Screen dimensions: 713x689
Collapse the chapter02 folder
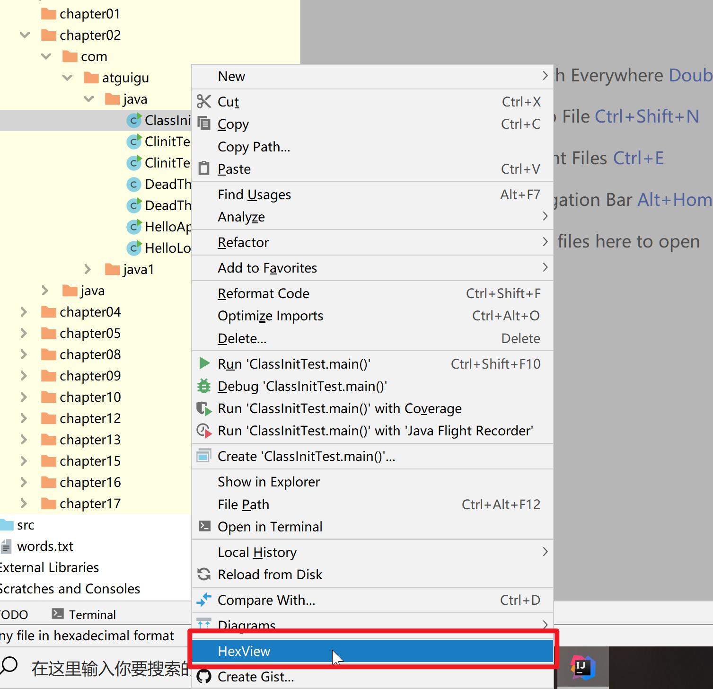(x=24, y=35)
